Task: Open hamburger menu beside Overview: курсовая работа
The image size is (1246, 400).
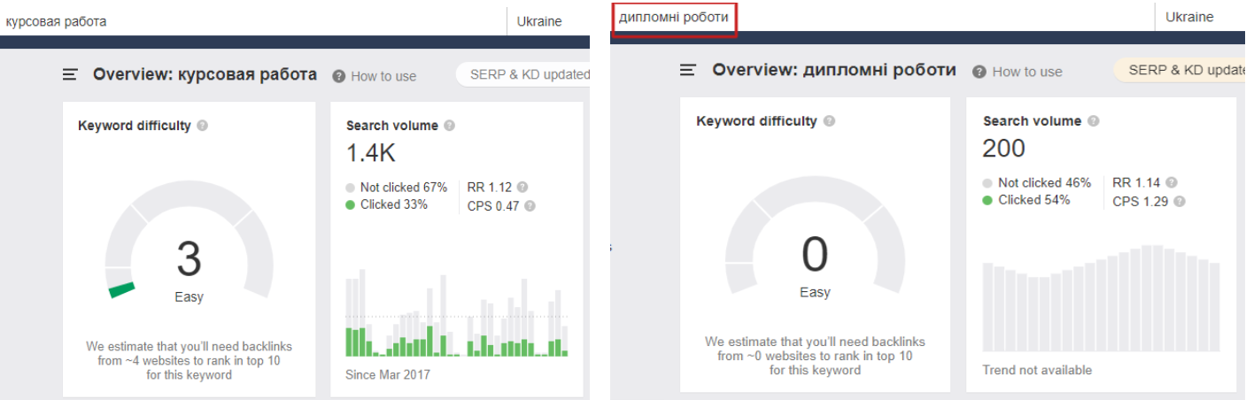Action: coord(70,75)
